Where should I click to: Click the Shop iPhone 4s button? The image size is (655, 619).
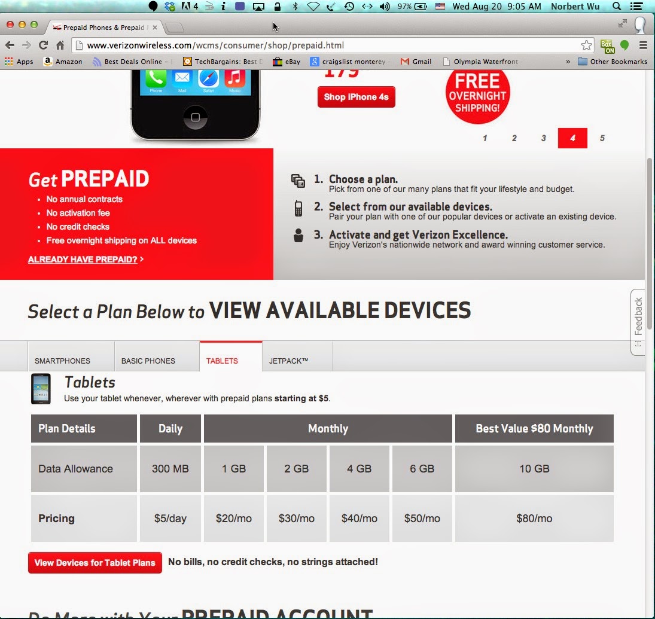(x=357, y=97)
